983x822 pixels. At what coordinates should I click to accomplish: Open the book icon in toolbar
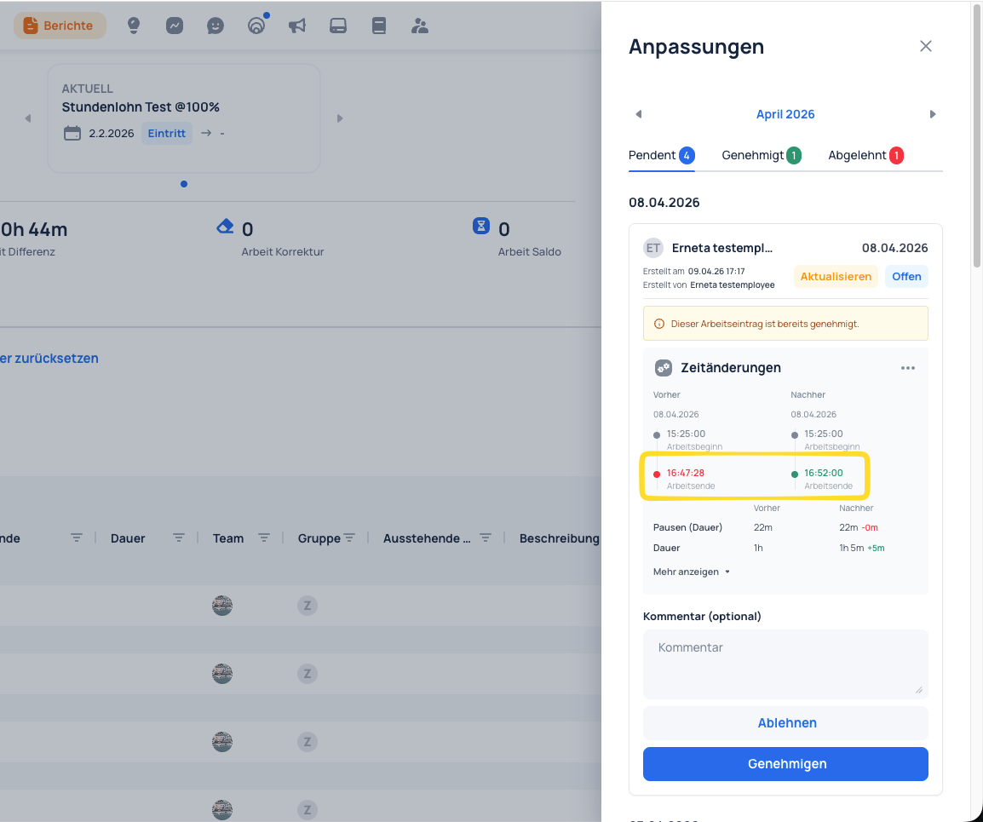379,26
